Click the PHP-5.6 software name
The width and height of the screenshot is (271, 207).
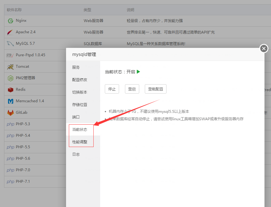point(23,159)
